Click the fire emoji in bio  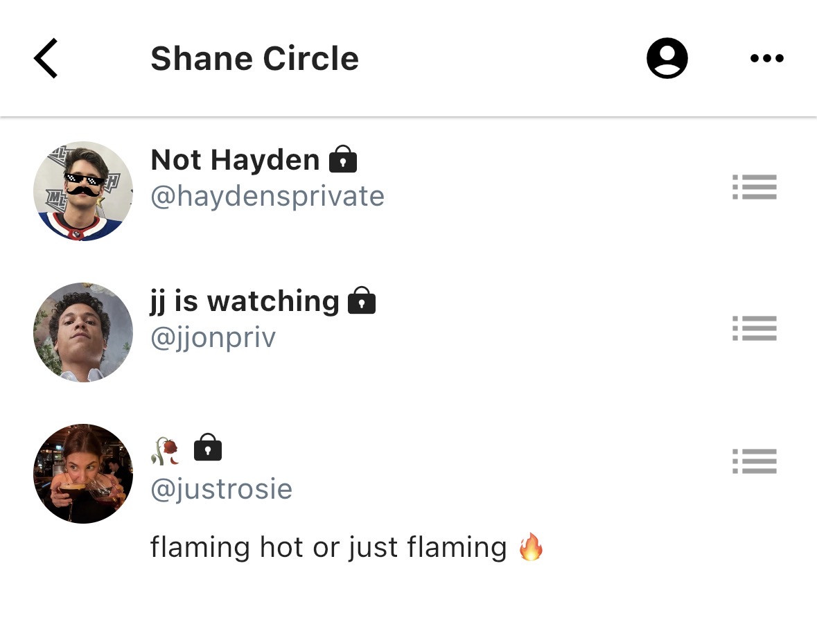pos(531,547)
